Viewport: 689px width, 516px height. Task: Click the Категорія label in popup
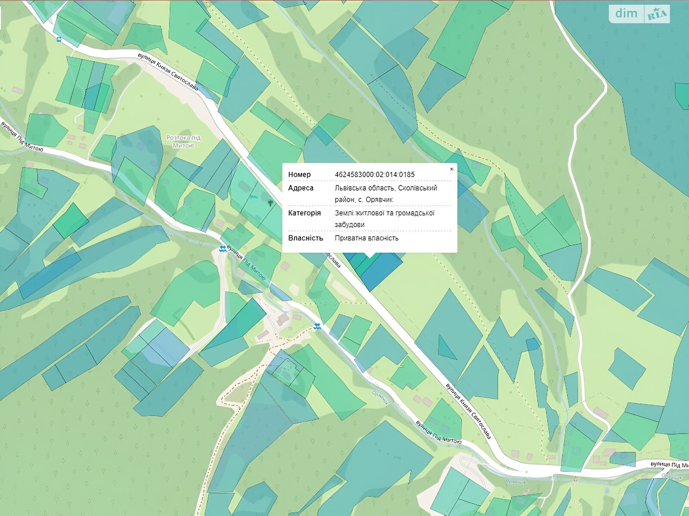pos(304,213)
